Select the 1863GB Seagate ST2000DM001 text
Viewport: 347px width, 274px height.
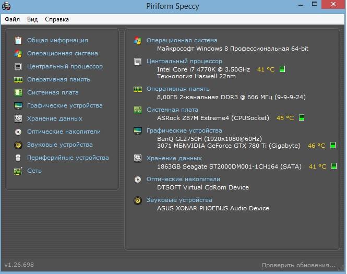229,166
